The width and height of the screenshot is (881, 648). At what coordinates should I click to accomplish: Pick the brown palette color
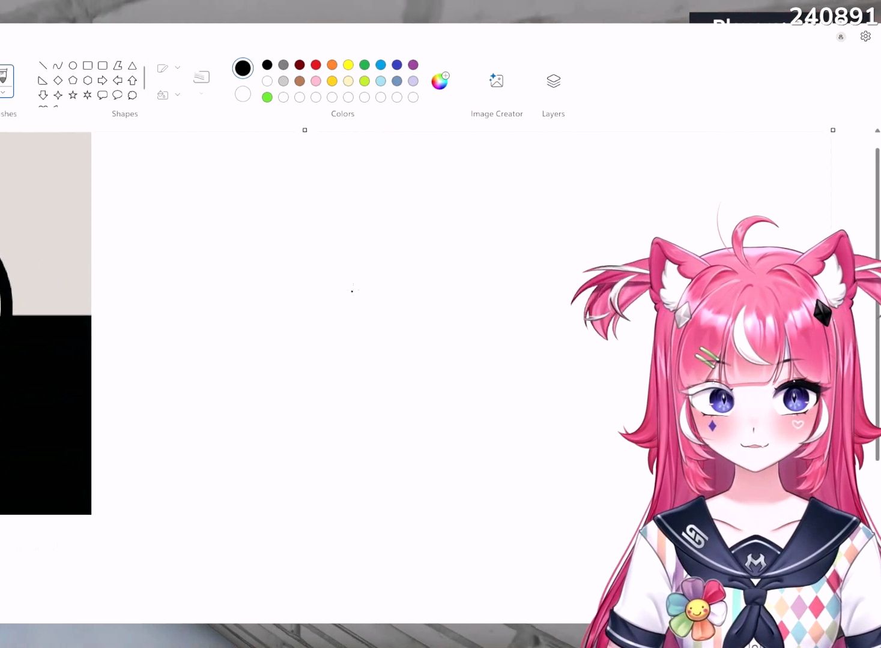[300, 81]
